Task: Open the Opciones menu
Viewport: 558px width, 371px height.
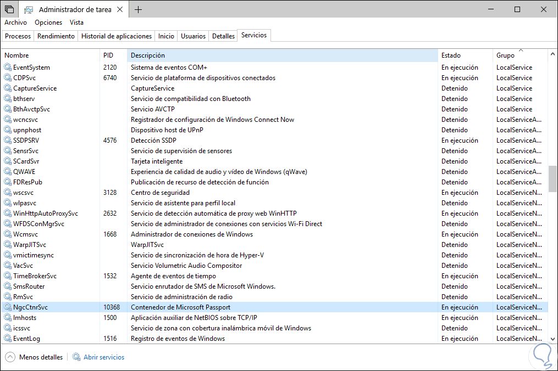Action: tap(48, 23)
